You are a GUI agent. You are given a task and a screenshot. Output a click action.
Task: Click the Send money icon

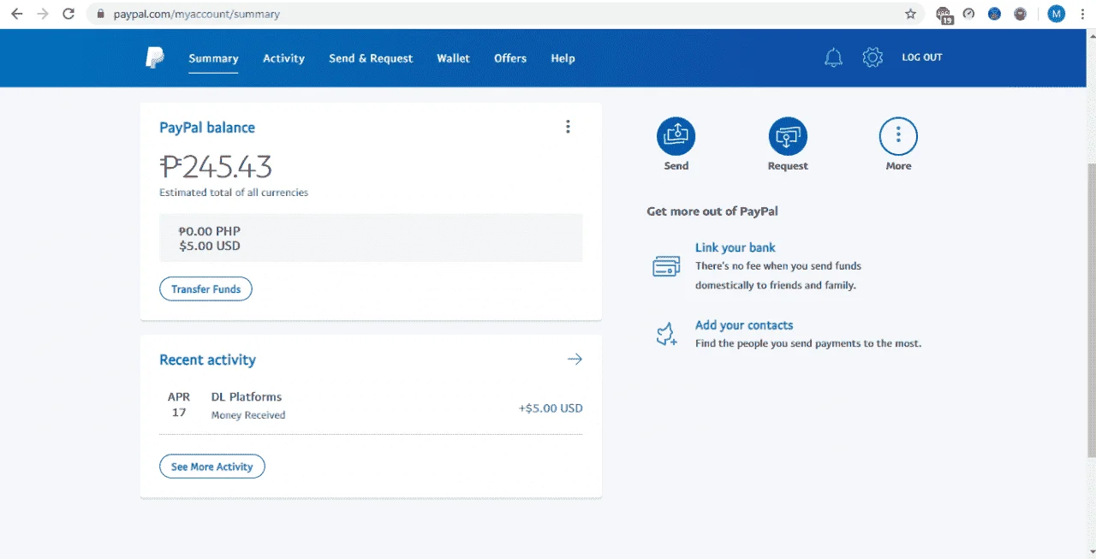click(676, 136)
